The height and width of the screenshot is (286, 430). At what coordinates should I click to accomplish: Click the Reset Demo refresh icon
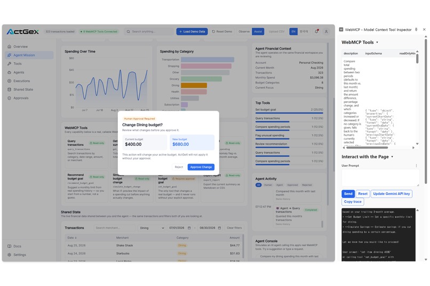point(213,31)
